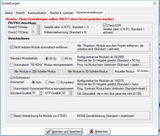Enable Automatisch Sommerzeit-Modus reprogrammieren checkbox
160x136 pixels.
pos(12,89)
